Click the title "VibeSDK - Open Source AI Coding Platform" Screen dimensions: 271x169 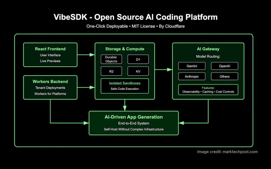[135, 17]
